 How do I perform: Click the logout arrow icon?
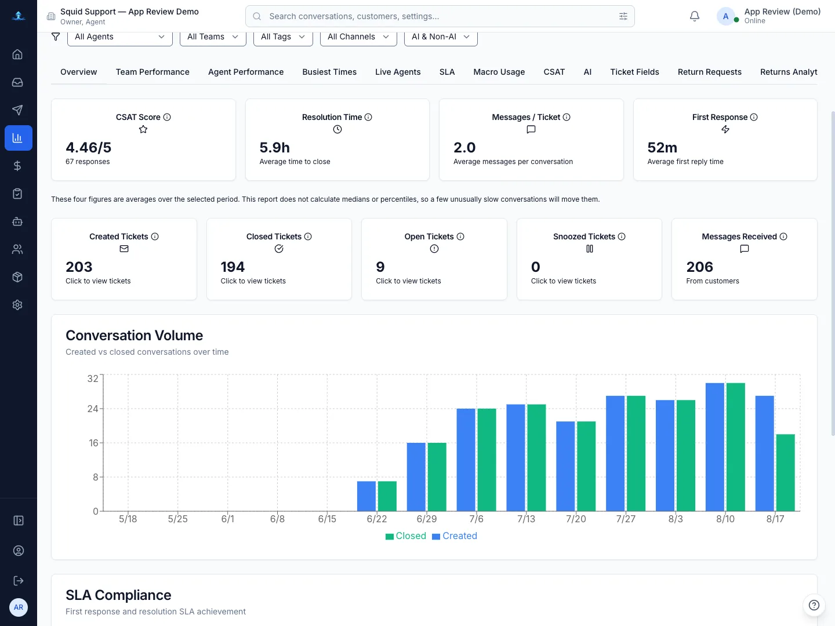pyautogui.click(x=19, y=581)
